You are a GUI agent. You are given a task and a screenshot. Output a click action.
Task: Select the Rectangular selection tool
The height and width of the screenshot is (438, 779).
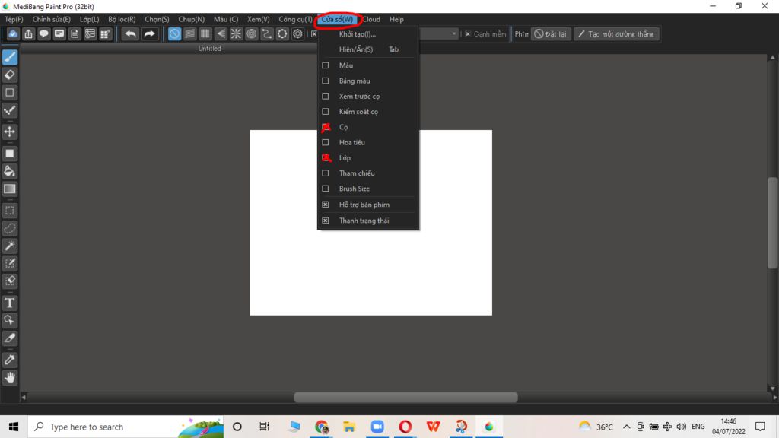click(x=10, y=211)
